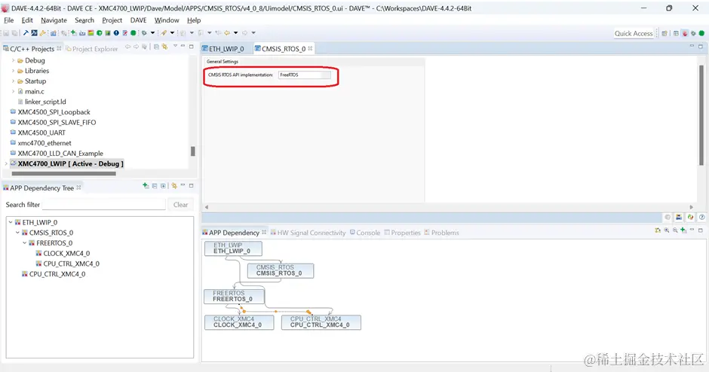
Task: Open the Problems tab
Action: (441, 233)
